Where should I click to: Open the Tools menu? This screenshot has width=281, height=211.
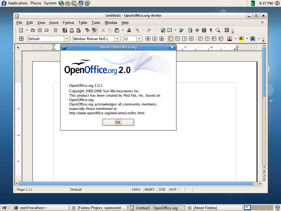96,23
